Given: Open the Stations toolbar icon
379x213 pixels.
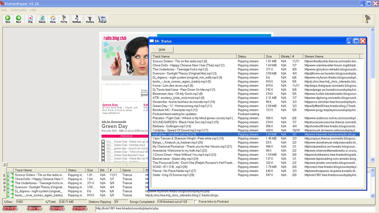Looking at the screenshot, I should [90, 19].
